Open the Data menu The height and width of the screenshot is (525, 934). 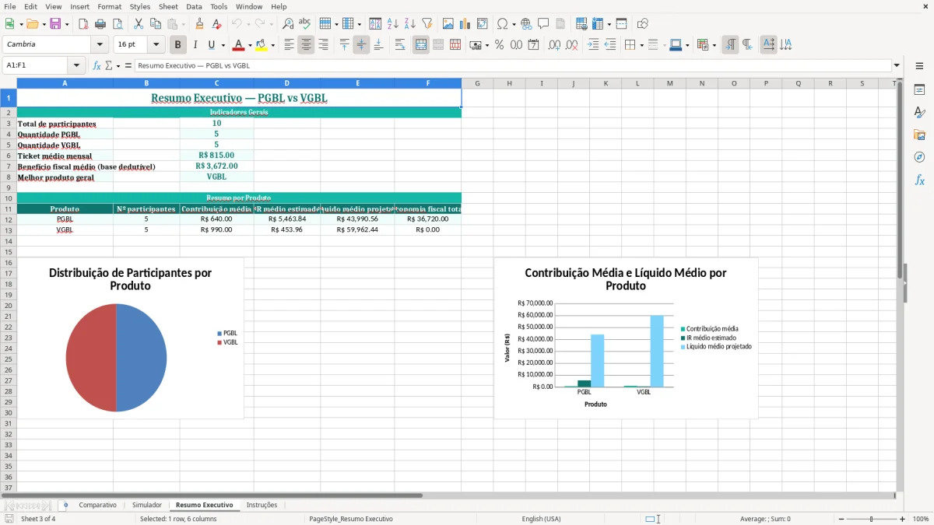[x=194, y=6]
